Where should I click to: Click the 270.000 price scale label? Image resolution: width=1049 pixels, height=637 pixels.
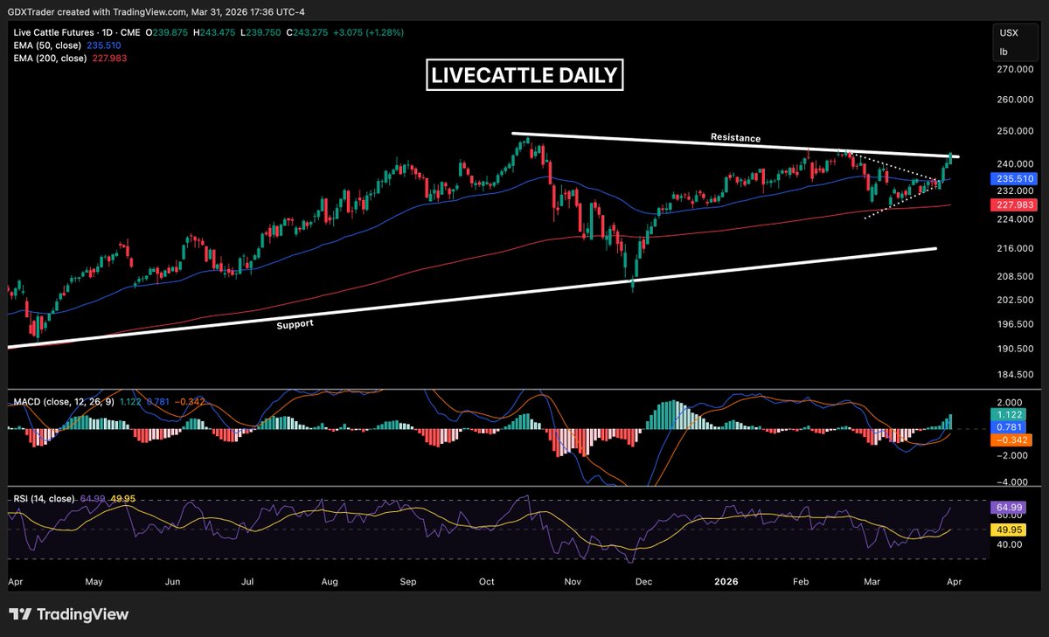(1014, 68)
